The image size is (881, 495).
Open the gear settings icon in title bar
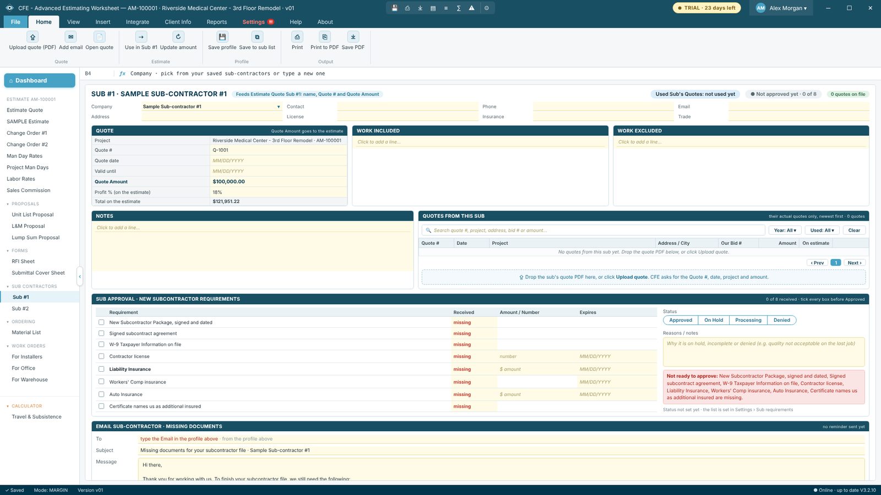[486, 8]
